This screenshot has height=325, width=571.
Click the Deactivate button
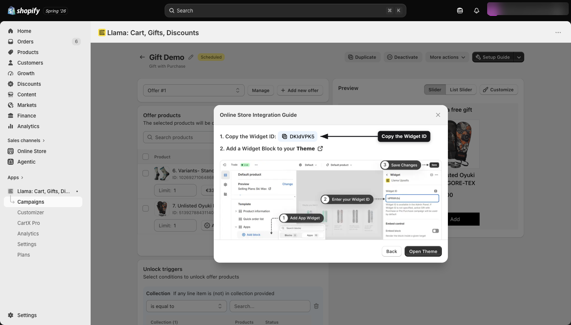403,57
